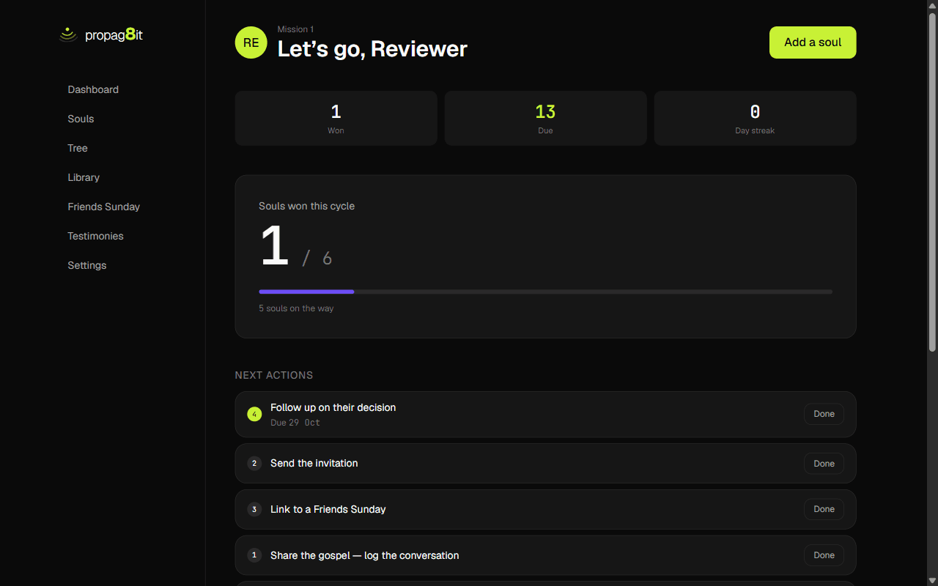Click the Mission 1 label
The image size is (938, 586).
point(295,29)
